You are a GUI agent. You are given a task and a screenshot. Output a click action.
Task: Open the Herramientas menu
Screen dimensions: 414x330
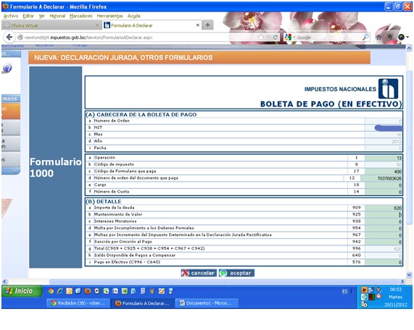pos(109,16)
